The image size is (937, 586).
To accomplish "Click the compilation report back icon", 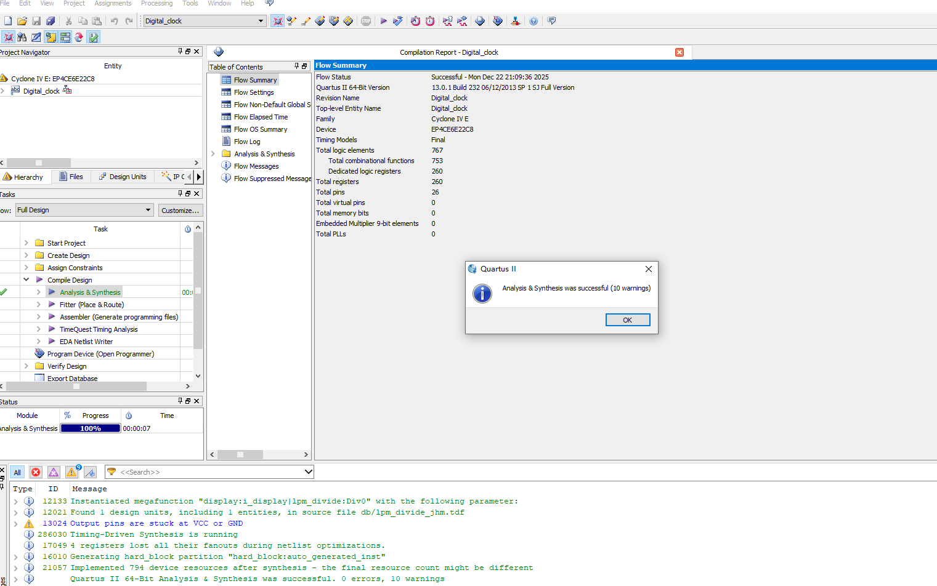I will [219, 52].
